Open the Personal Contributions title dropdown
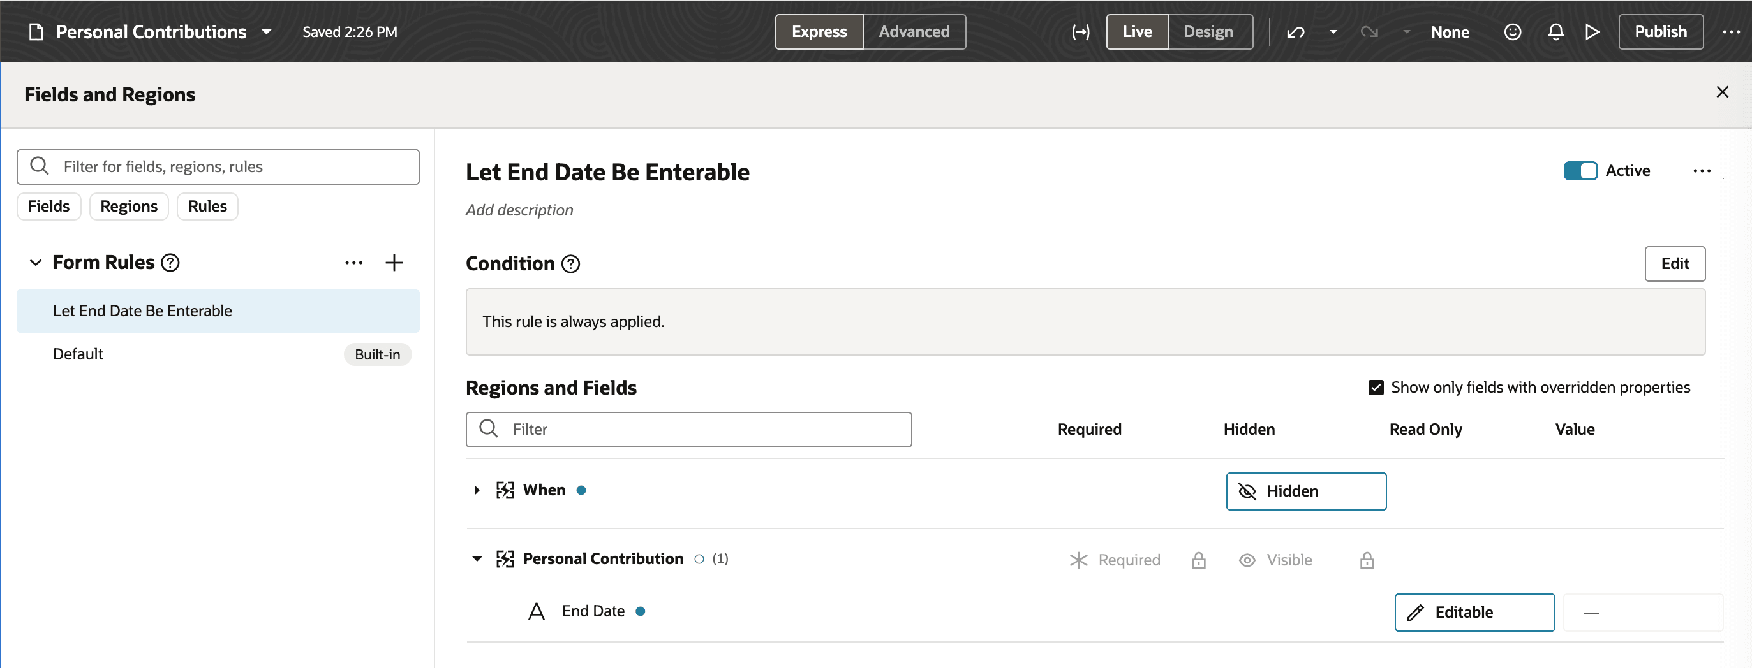1752x668 pixels. (x=267, y=31)
